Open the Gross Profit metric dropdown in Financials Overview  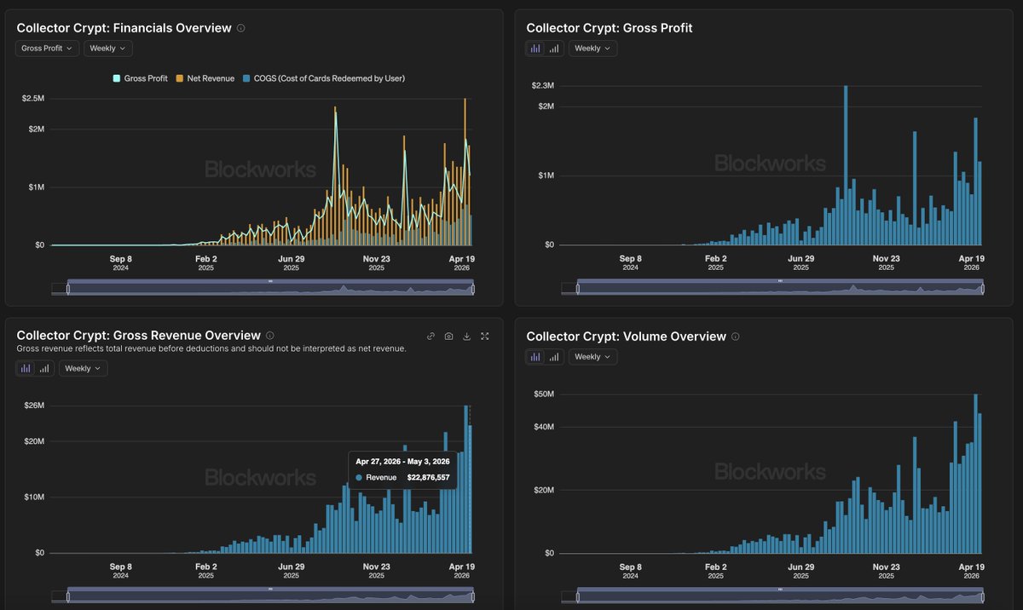tap(48, 49)
